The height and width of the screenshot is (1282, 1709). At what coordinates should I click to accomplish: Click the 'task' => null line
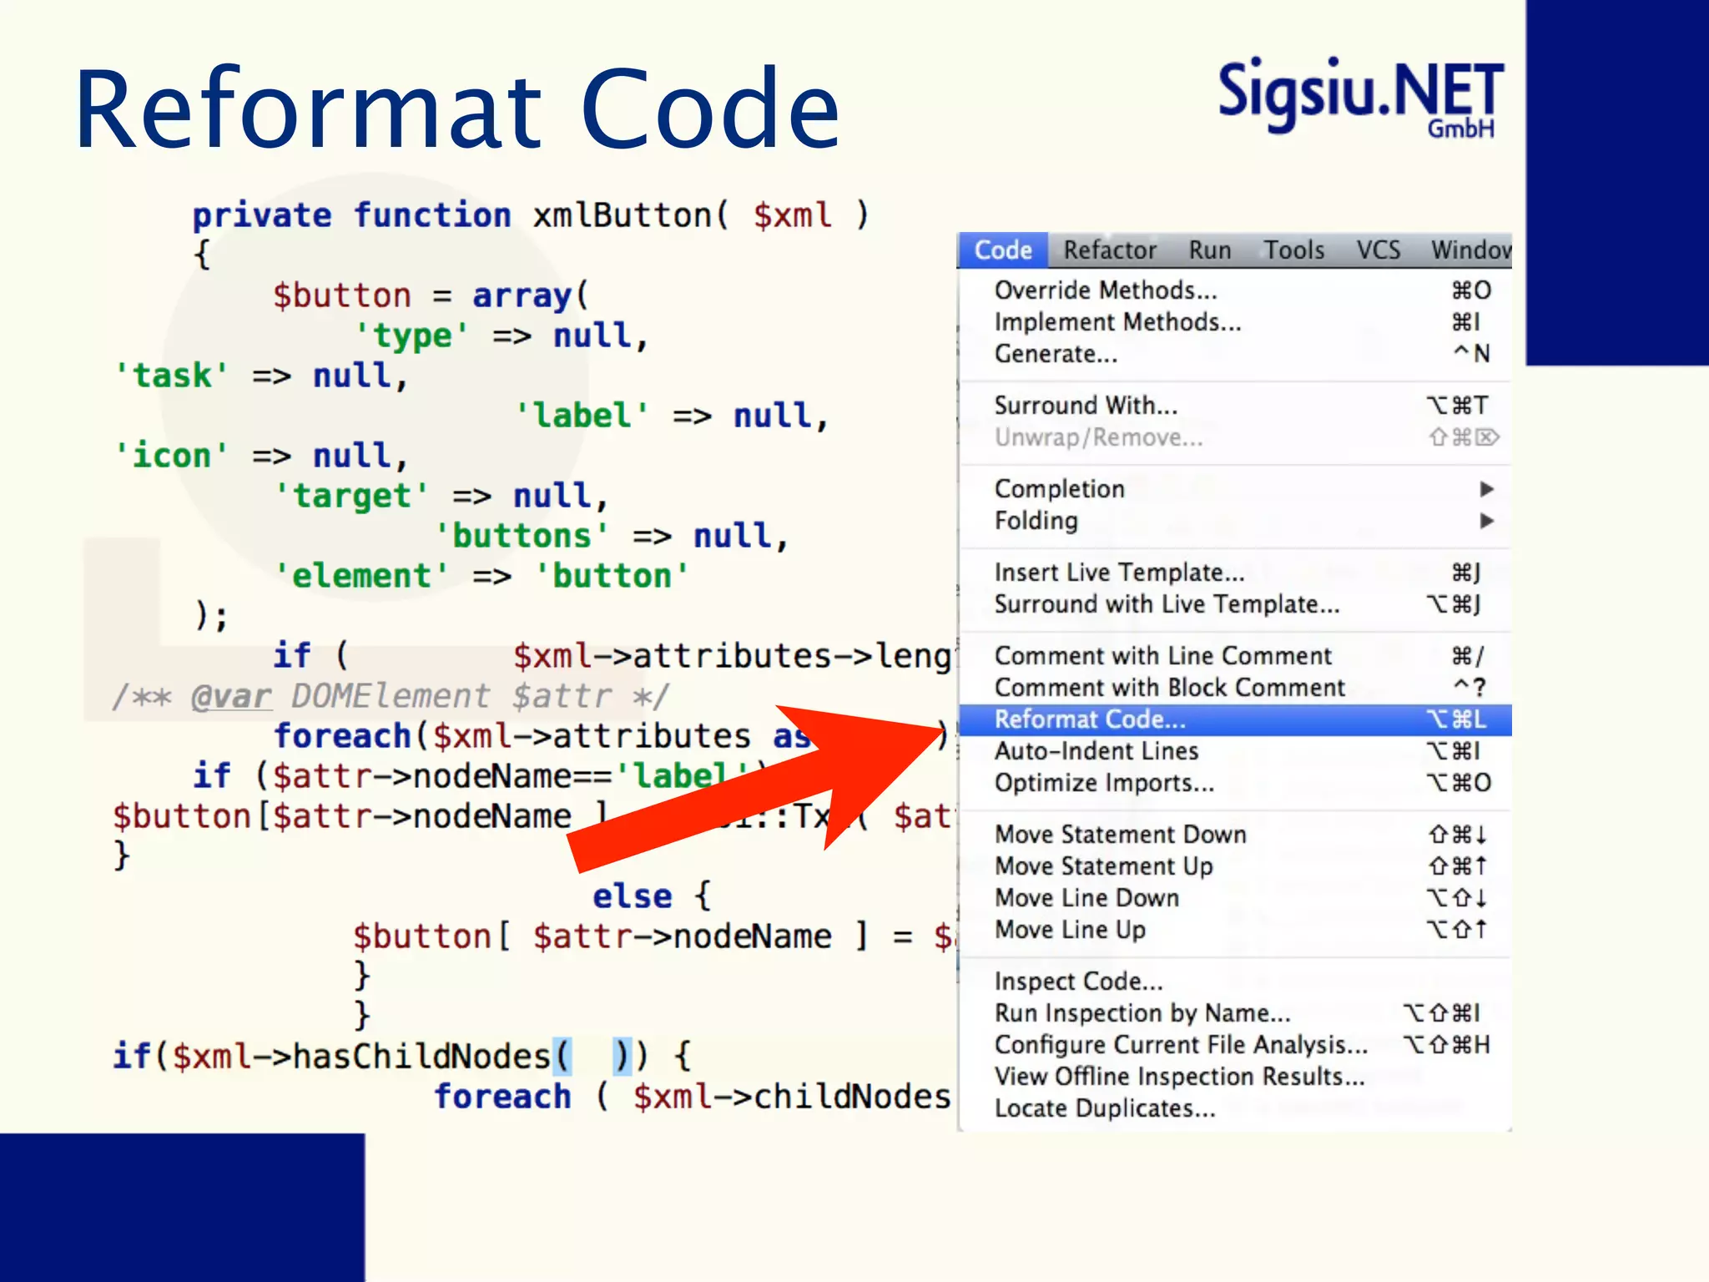[x=261, y=376]
